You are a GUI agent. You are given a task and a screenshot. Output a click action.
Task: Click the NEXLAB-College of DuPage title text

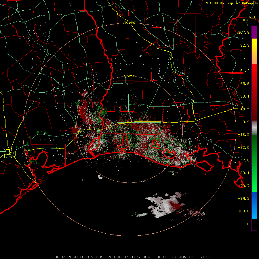(x=232, y=3)
